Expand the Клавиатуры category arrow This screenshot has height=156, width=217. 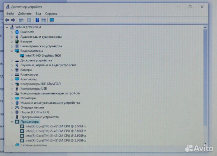[12, 75]
